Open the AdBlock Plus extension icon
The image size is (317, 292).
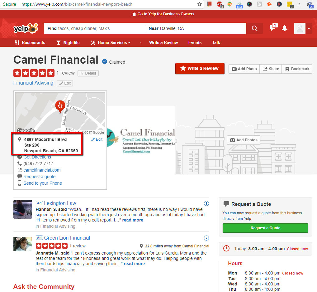pos(220,4)
